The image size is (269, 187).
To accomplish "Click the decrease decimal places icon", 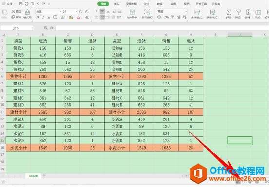I will point(184,17).
